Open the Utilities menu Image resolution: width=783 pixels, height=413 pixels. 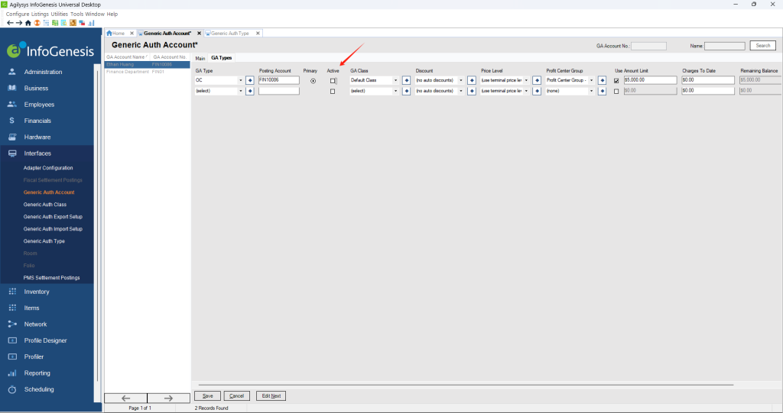click(x=59, y=14)
